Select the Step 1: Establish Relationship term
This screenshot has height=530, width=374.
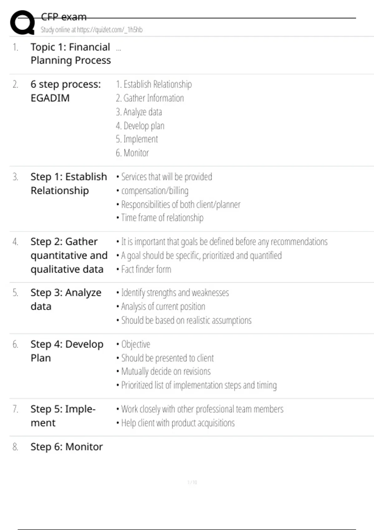(x=69, y=183)
